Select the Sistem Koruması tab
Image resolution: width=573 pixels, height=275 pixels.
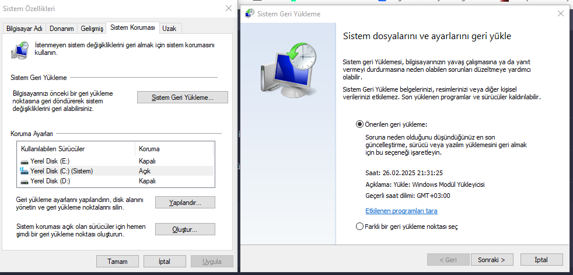click(132, 27)
